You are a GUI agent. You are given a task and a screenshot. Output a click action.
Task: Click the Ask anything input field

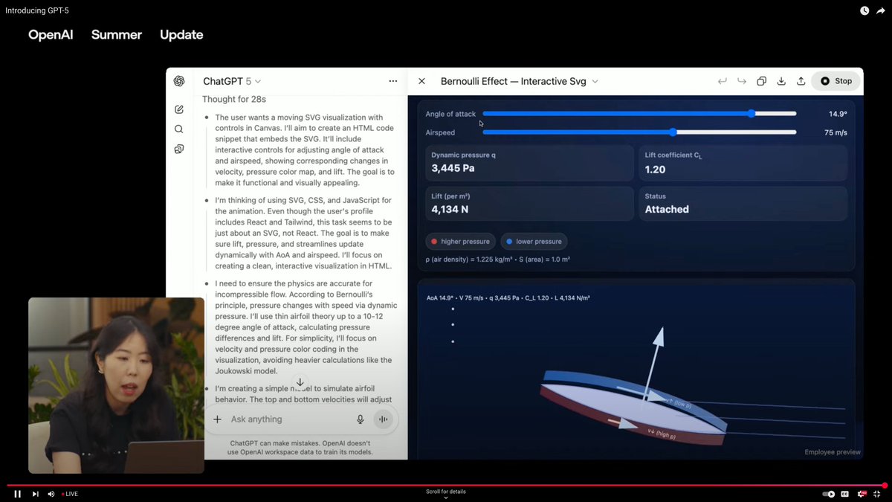pyautogui.click(x=290, y=419)
